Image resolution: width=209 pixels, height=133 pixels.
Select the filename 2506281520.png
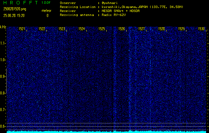point(15,9)
